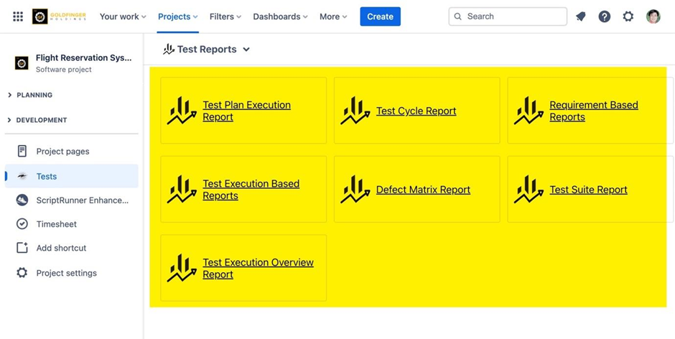Click the user profile avatar

click(x=653, y=17)
